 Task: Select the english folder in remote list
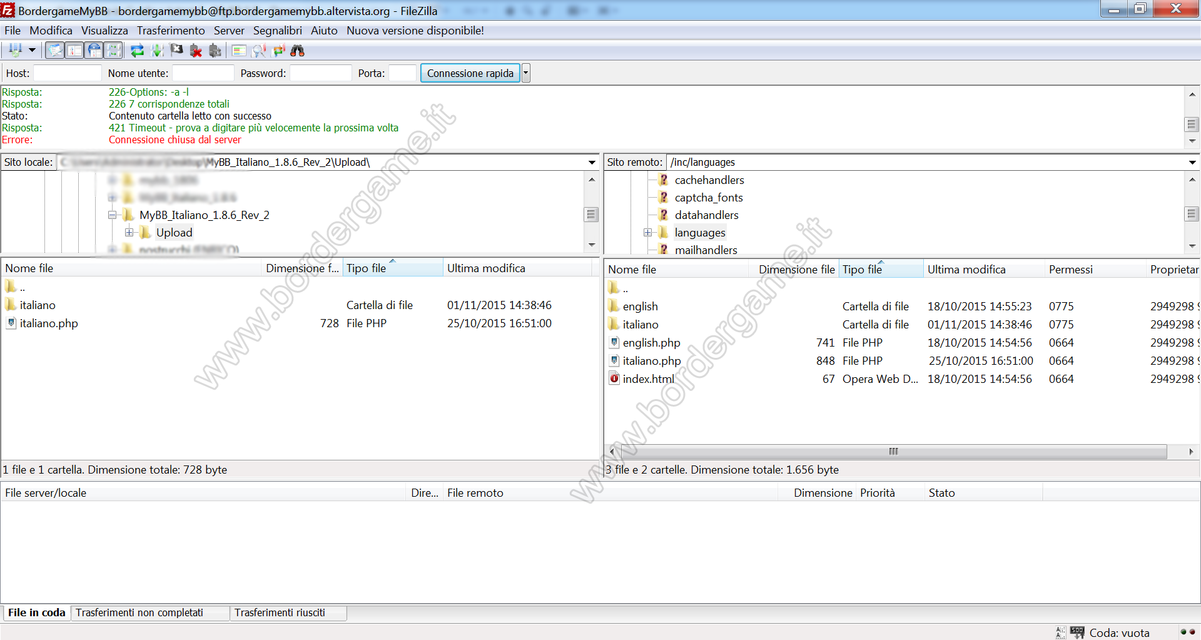[x=641, y=307]
